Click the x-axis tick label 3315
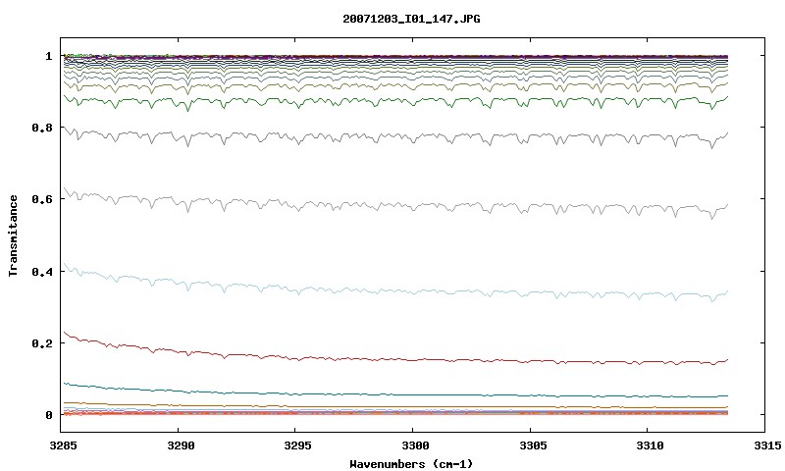 767,445
